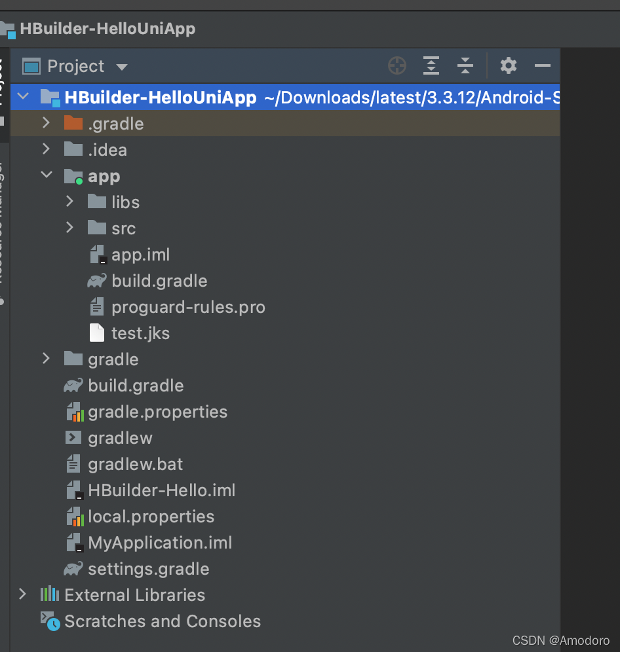Select the app module name
The height and width of the screenshot is (652, 620).
[x=104, y=177]
